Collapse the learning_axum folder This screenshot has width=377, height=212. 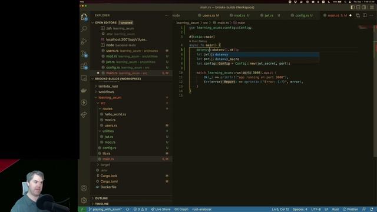[110, 98]
